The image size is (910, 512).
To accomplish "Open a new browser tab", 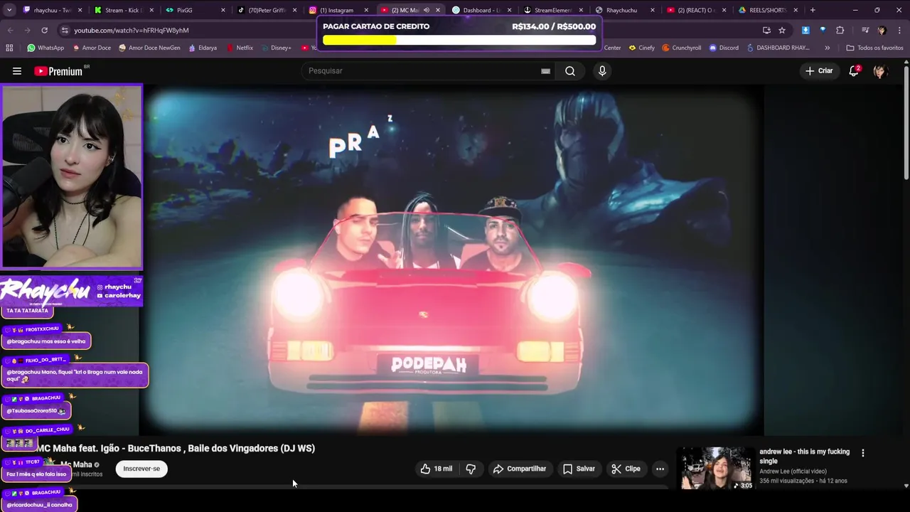I will click(x=813, y=10).
